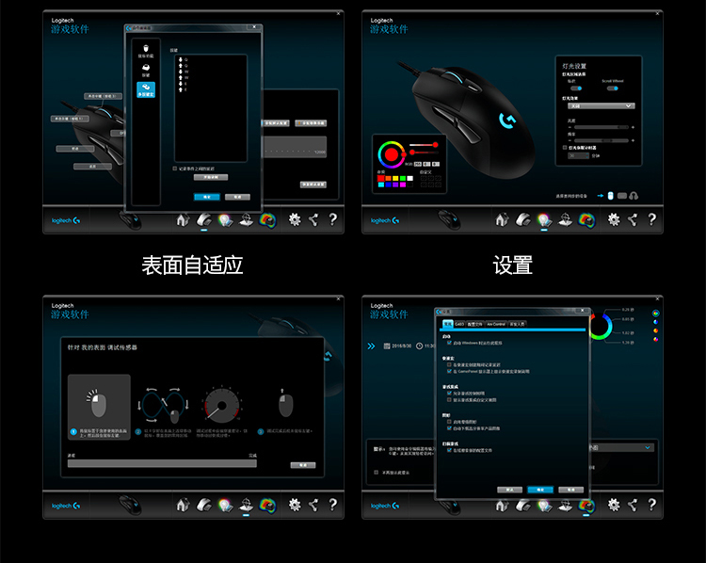Open settings gear in surface tuning window
The width and height of the screenshot is (706, 563).
click(295, 505)
